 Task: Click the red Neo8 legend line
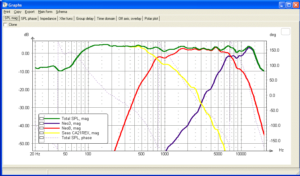tap(52, 128)
